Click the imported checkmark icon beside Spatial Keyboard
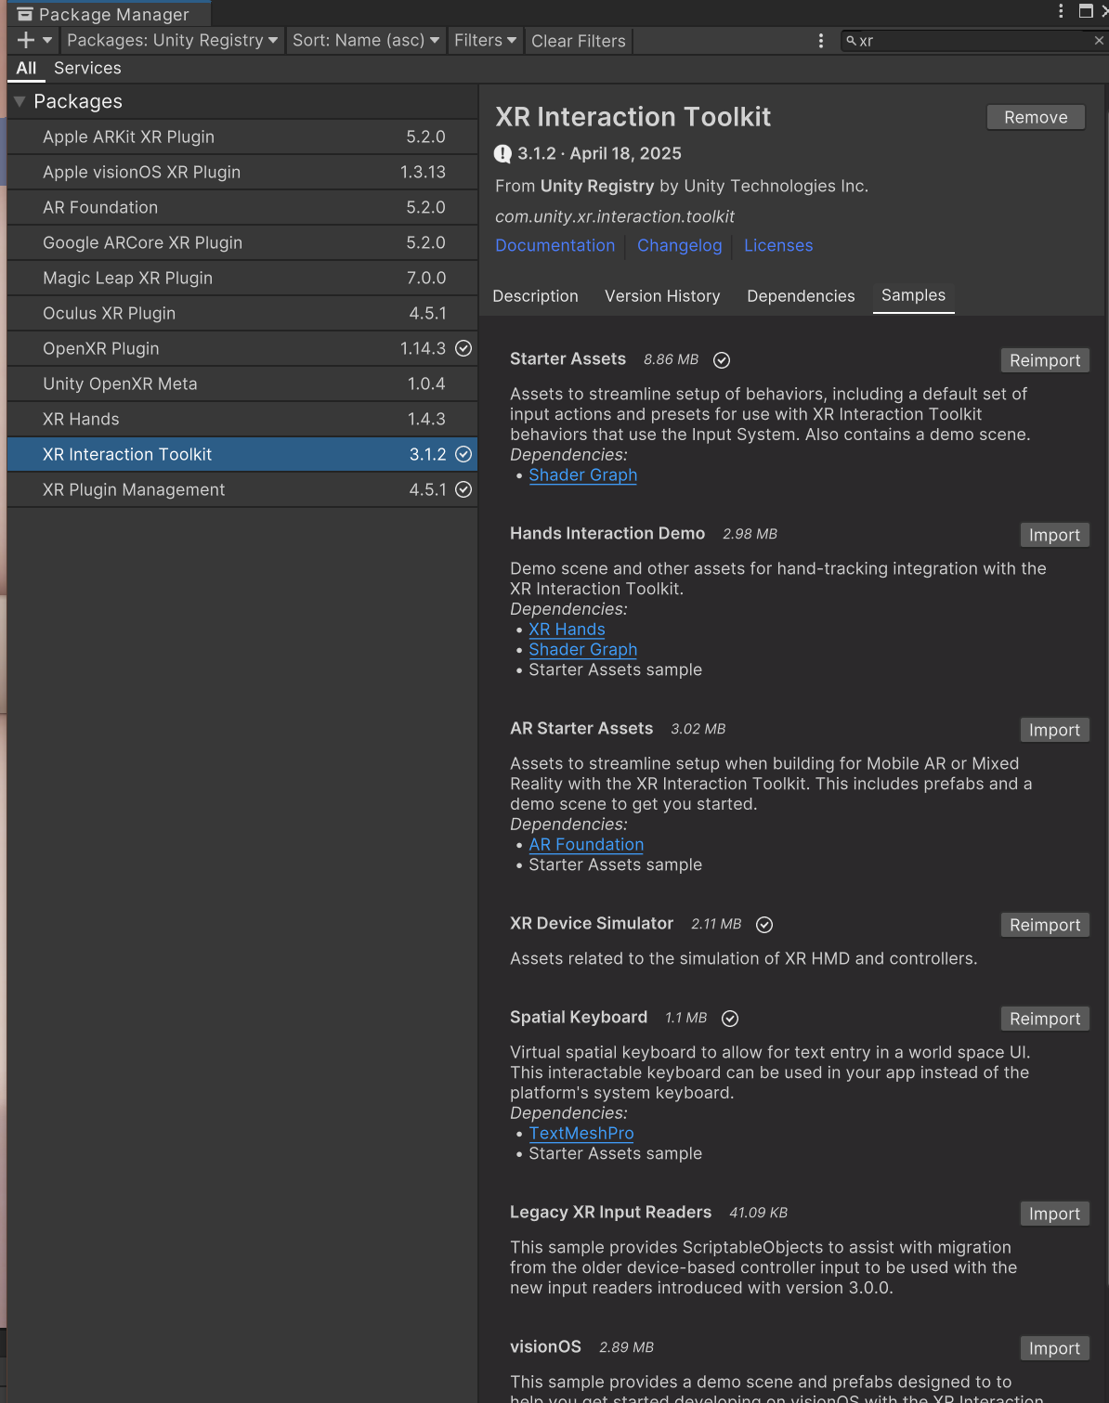1109x1403 pixels. 730,1019
